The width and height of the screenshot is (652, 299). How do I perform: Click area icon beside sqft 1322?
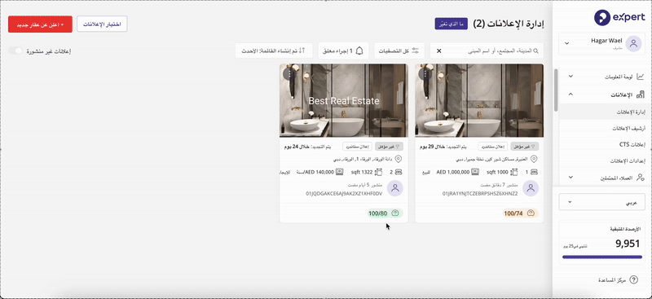pos(378,172)
